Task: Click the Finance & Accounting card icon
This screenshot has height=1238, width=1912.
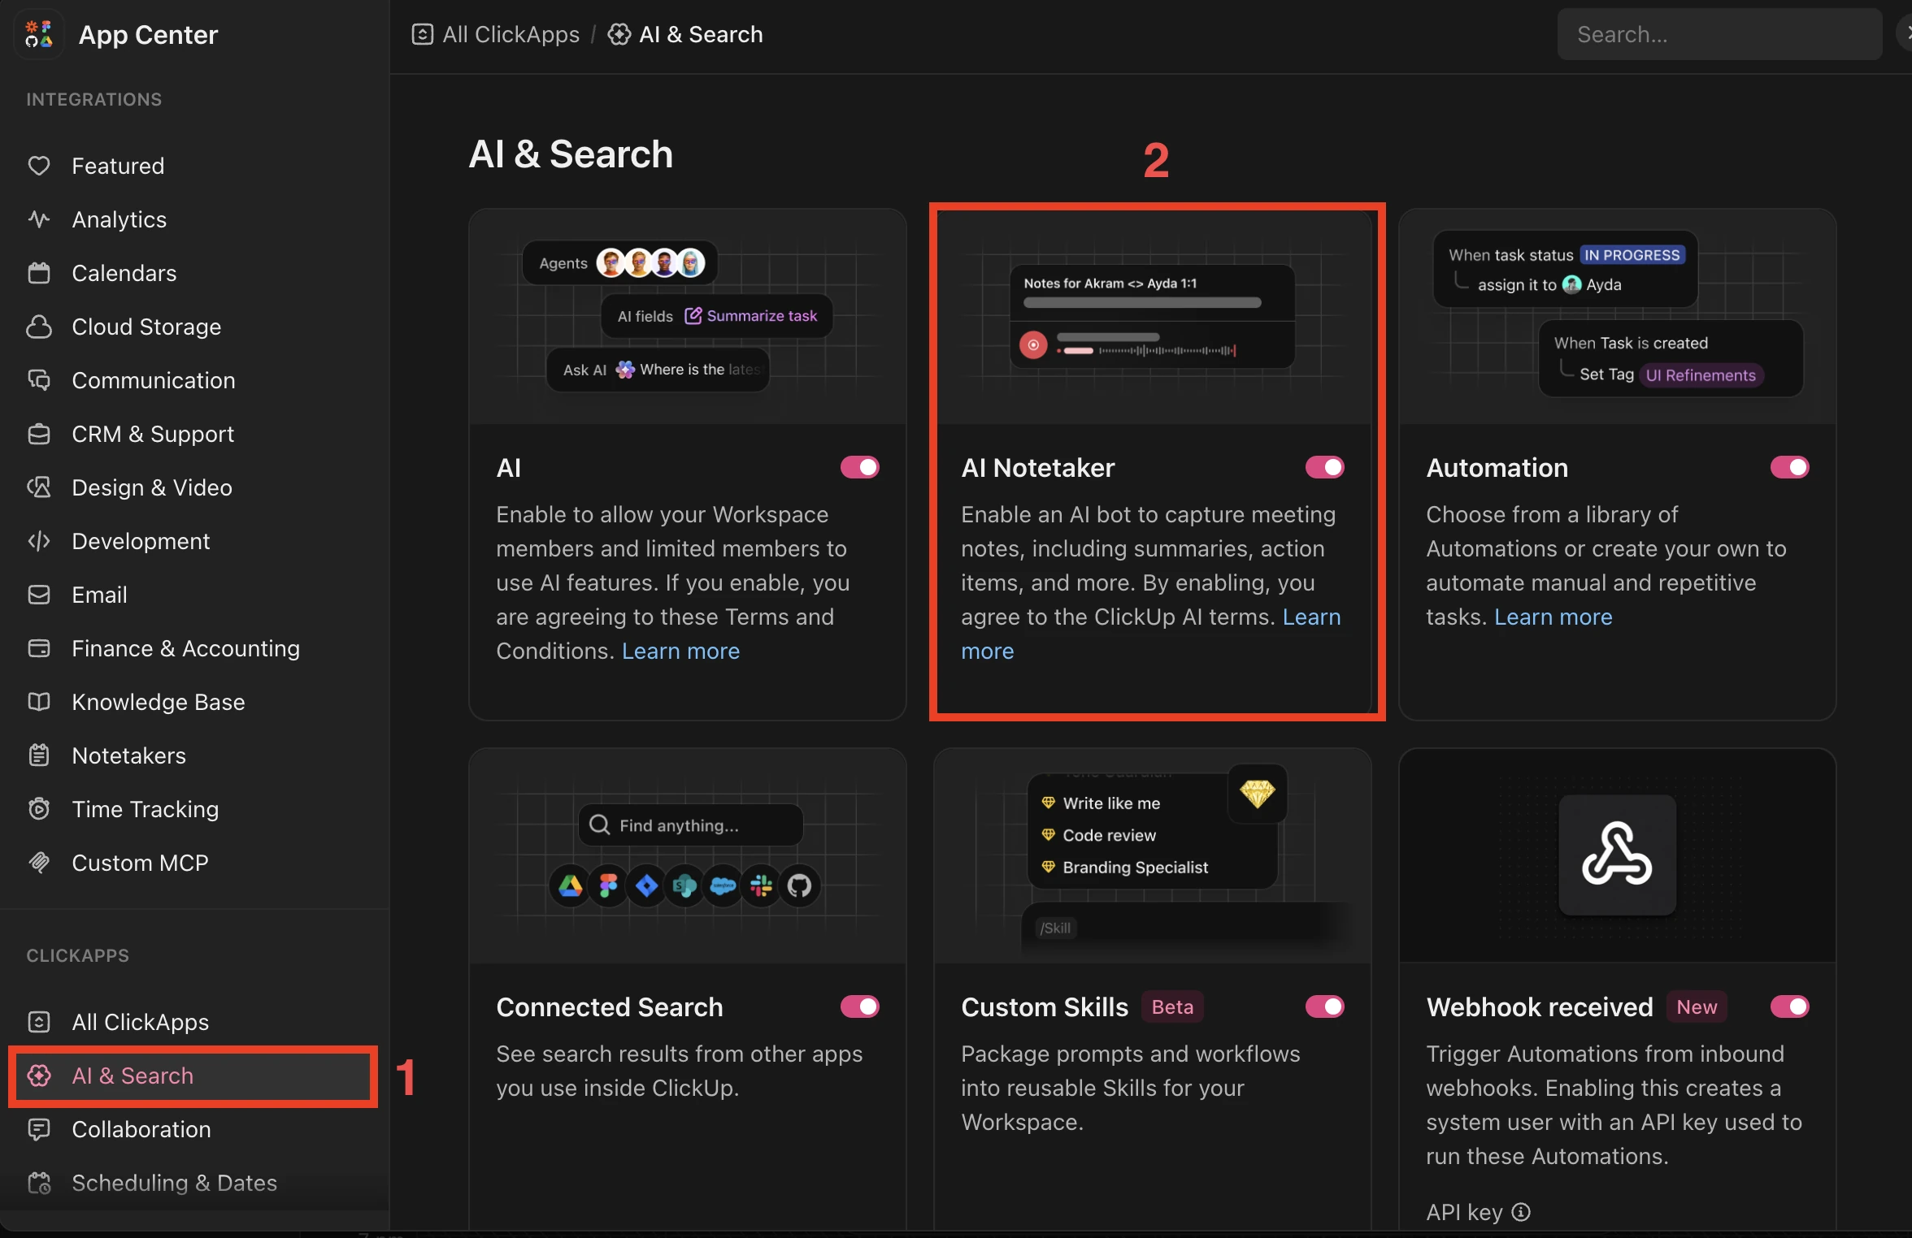Action: [x=39, y=648]
